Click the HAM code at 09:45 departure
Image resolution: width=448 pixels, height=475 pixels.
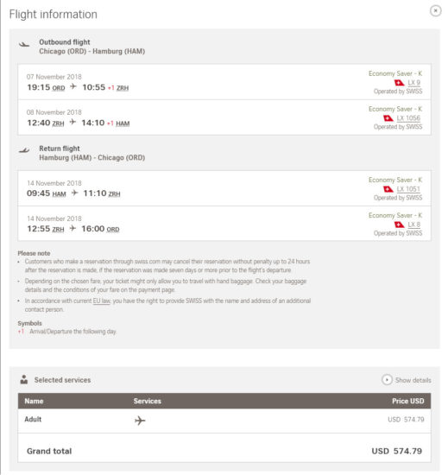[x=59, y=193]
